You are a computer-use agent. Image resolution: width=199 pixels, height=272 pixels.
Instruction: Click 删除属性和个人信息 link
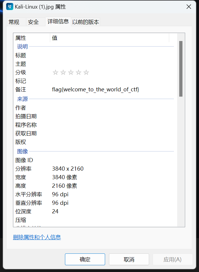(x=37, y=237)
